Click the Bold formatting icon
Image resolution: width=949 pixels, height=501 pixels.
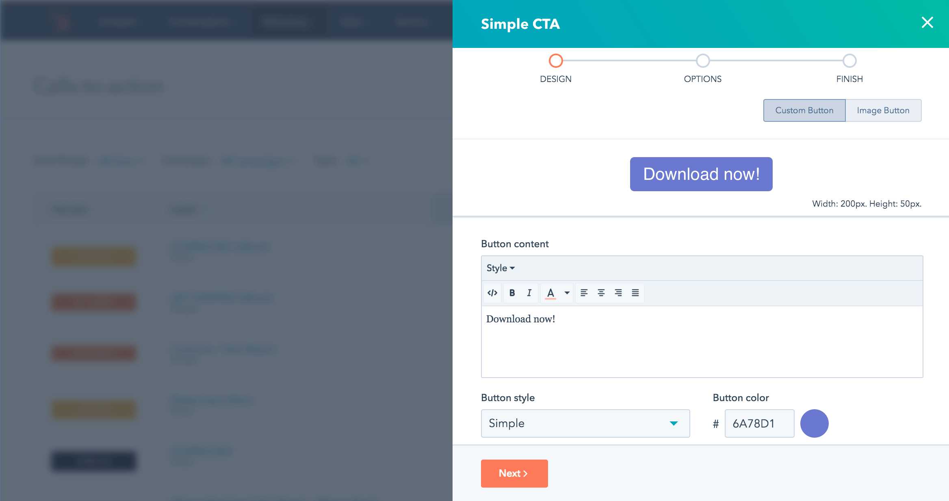pyautogui.click(x=512, y=293)
